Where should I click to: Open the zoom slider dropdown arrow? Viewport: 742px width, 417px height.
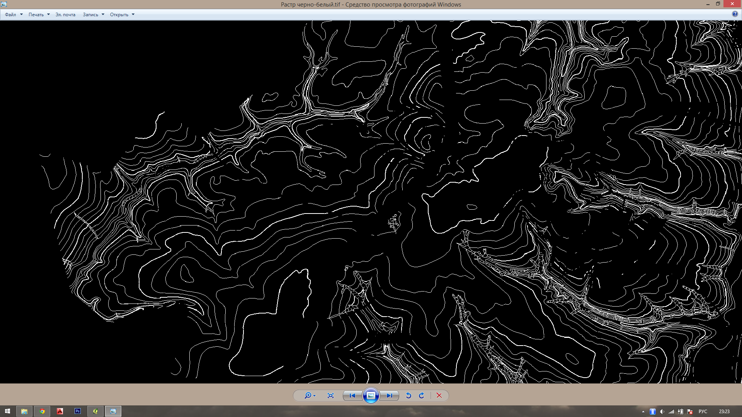click(x=315, y=396)
